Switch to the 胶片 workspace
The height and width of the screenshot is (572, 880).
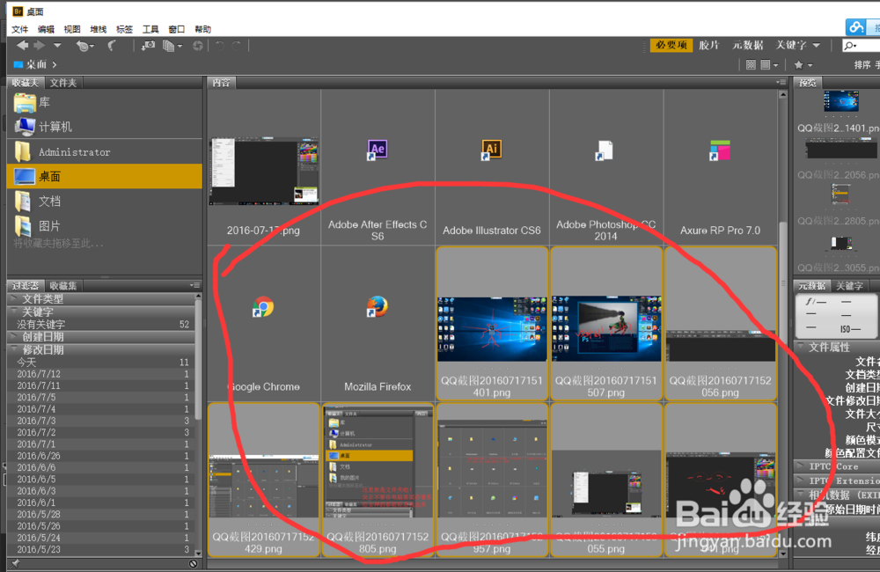tap(708, 46)
